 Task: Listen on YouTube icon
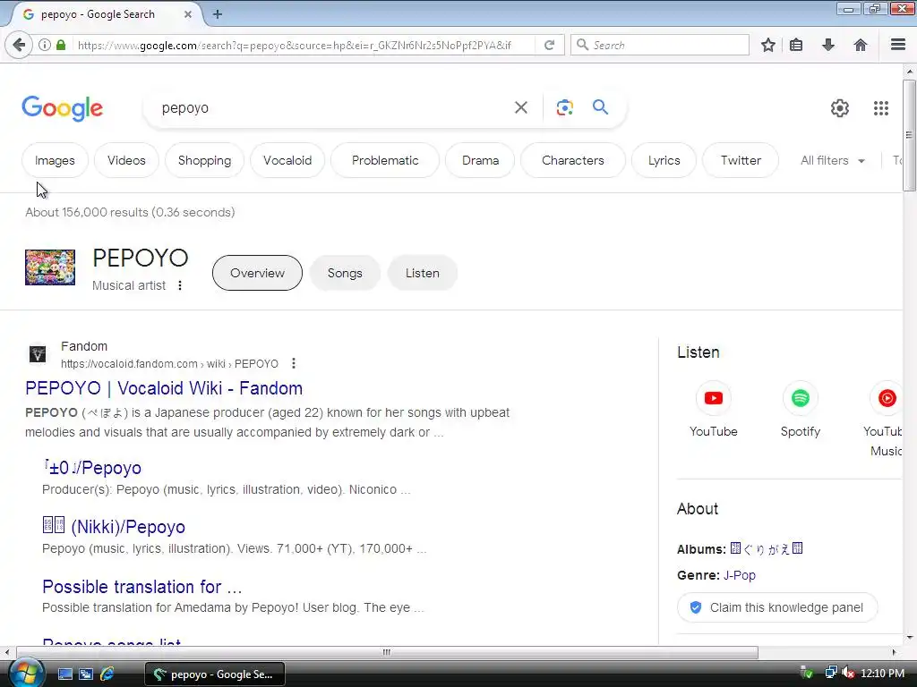713,398
